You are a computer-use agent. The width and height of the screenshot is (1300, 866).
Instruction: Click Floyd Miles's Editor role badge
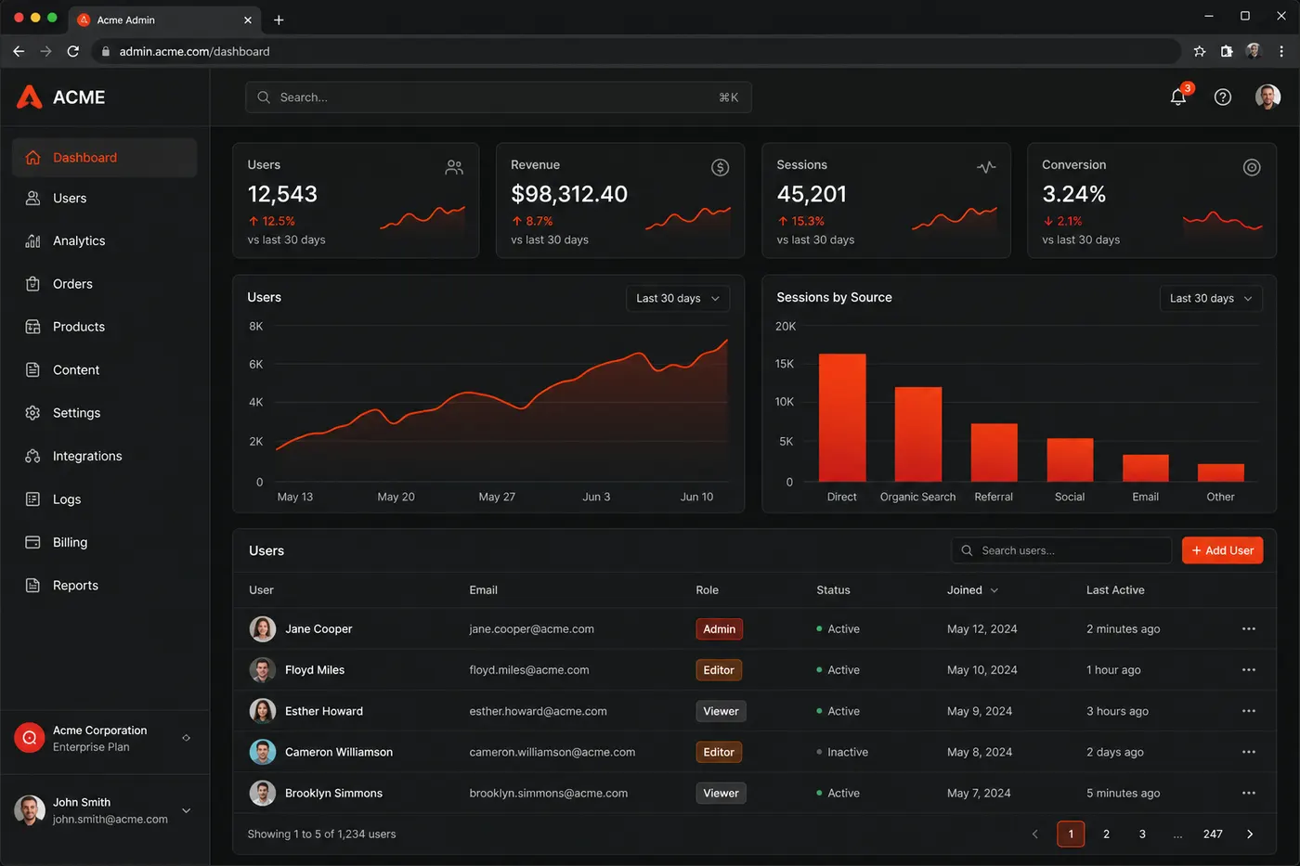719,670
